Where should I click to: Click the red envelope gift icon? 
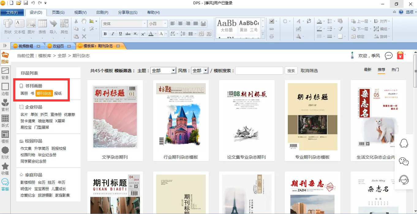(x=400, y=55)
